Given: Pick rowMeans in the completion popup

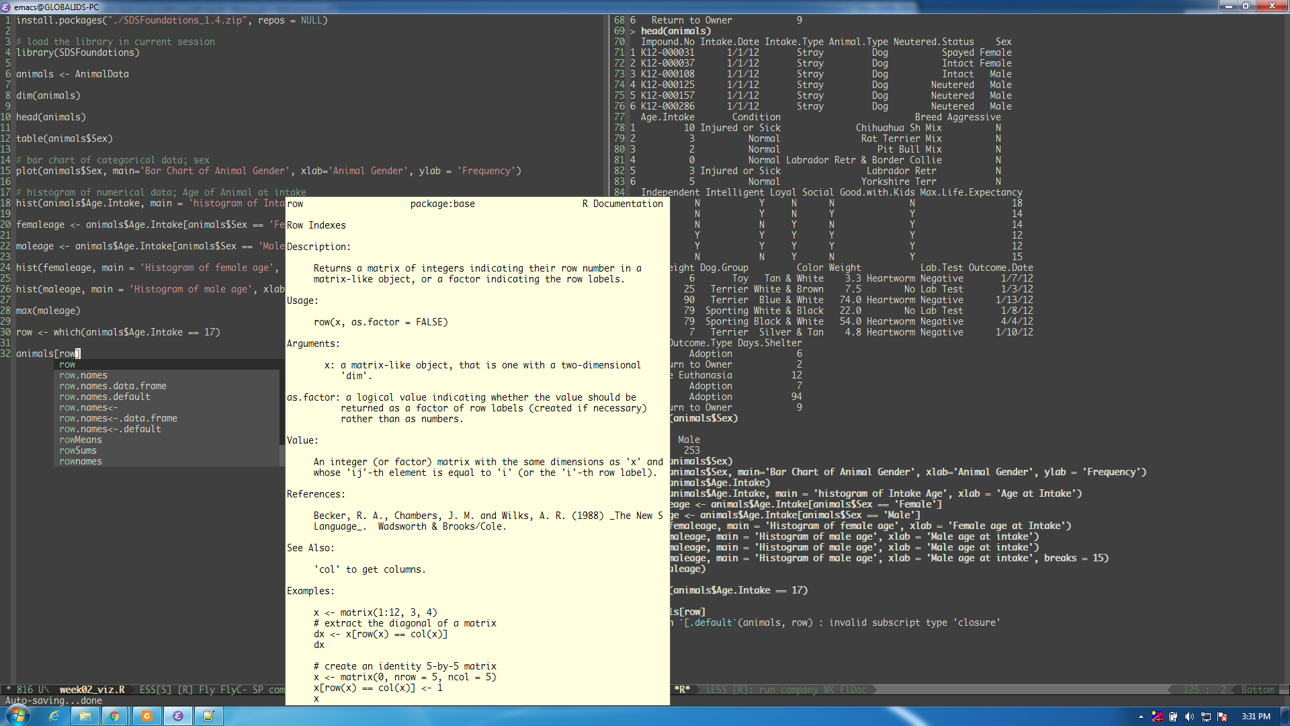Looking at the screenshot, I should click(80, 440).
